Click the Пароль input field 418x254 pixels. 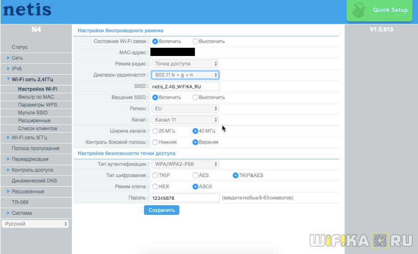pyautogui.click(x=184, y=198)
